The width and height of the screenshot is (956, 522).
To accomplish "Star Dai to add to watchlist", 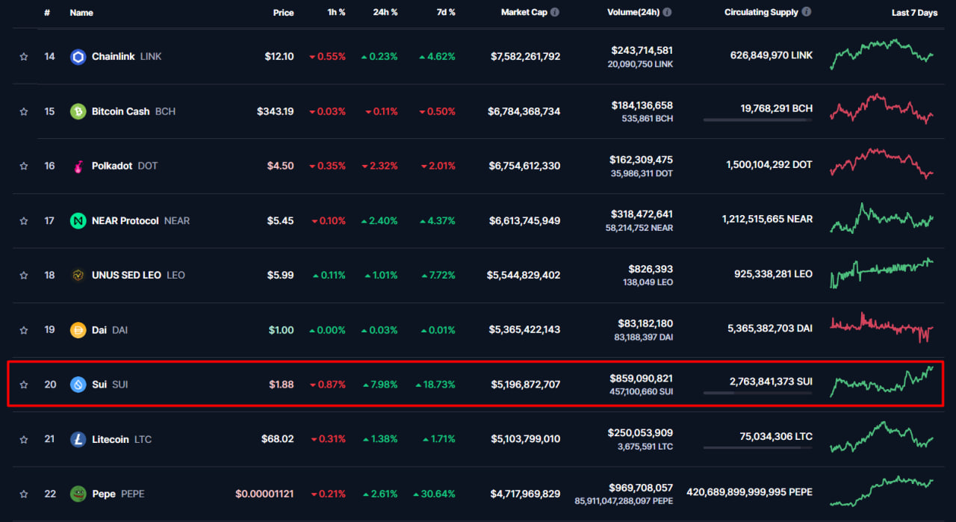I will 24,330.
